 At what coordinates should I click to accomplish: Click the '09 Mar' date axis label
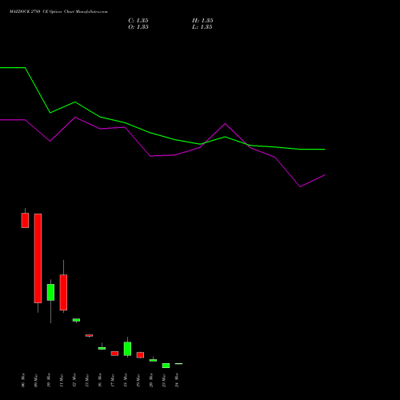[36, 381]
